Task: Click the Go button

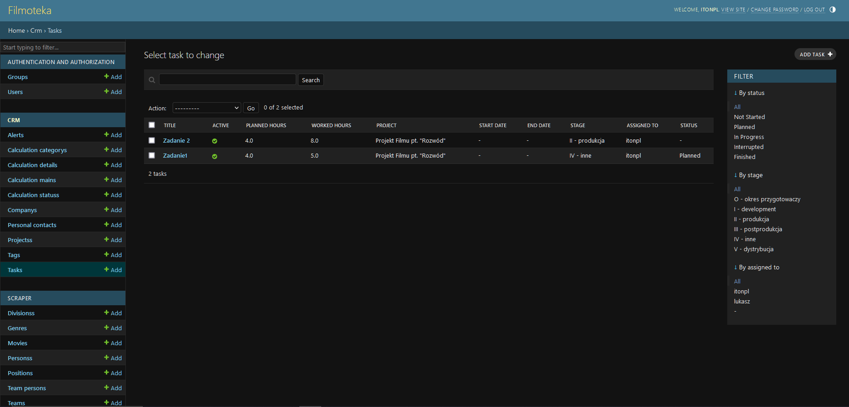Action: pyautogui.click(x=251, y=108)
